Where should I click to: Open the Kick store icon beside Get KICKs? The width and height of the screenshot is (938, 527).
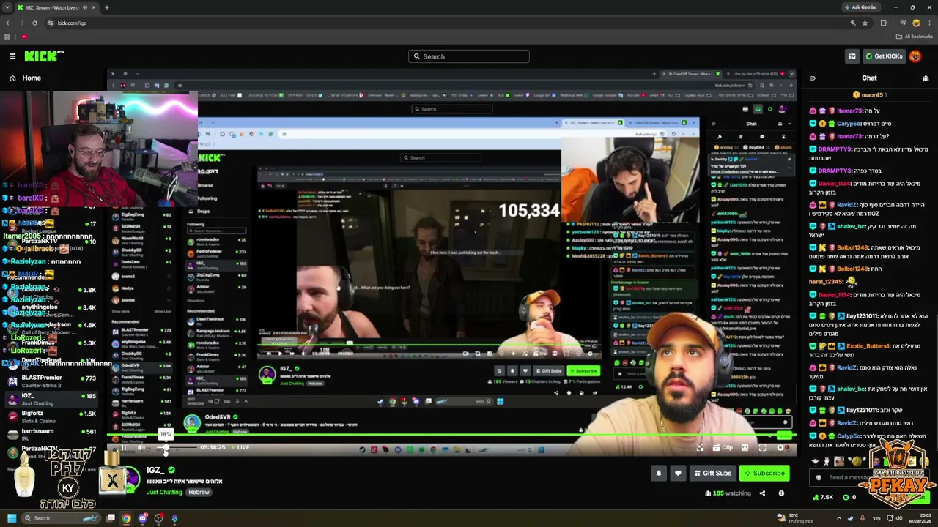pyautogui.click(x=852, y=56)
